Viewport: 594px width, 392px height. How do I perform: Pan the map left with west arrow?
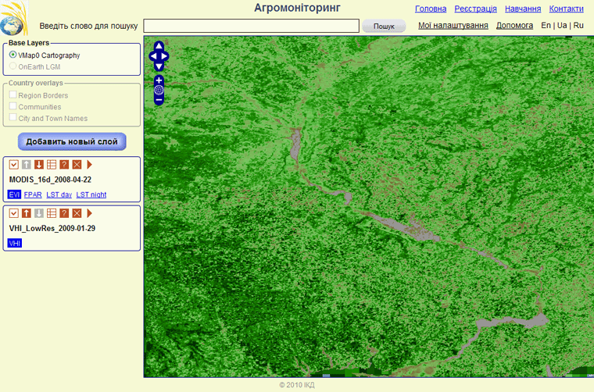(153, 56)
